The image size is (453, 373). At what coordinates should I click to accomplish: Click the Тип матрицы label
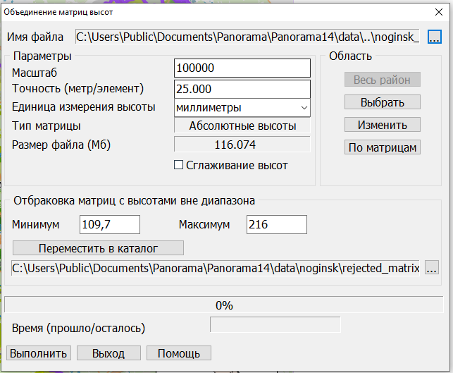pyautogui.click(x=46, y=126)
